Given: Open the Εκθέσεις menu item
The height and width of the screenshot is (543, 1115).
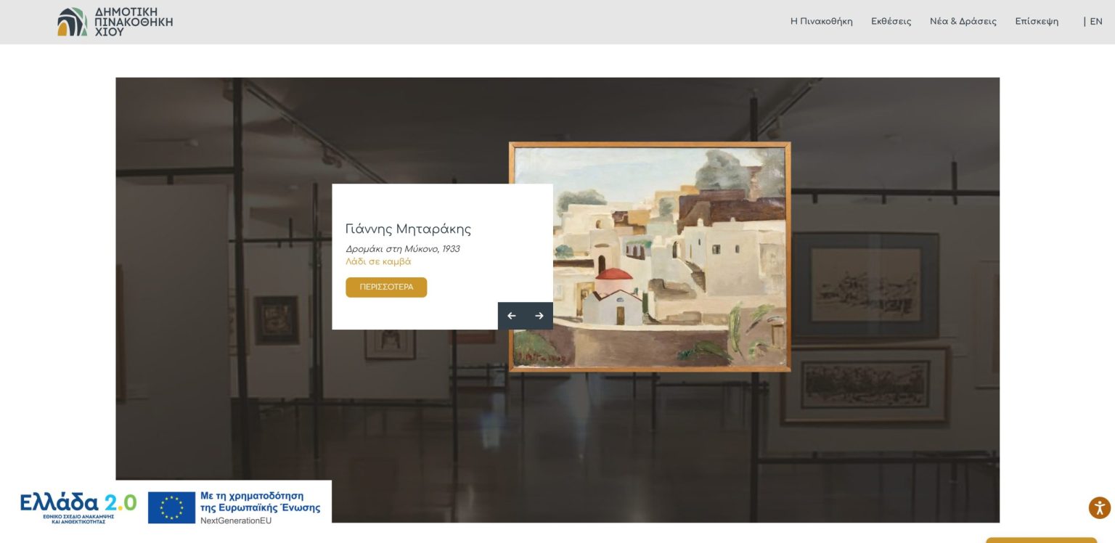Looking at the screenshot, I should [x=891, y=22].
